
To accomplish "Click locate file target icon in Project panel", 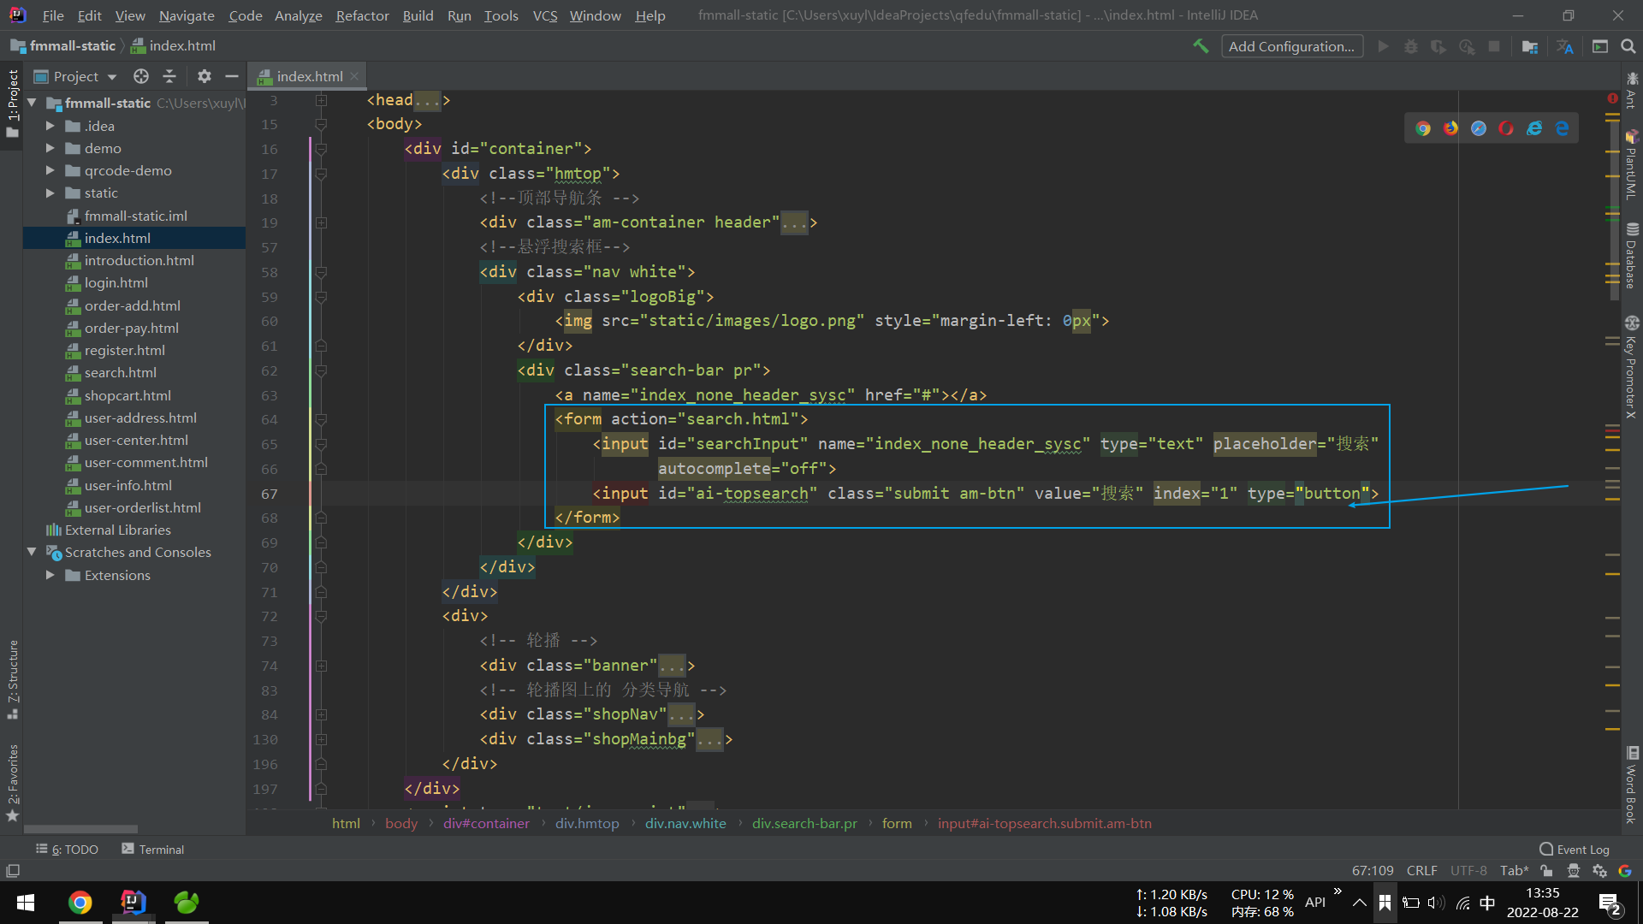I will [x=141, y=76].
